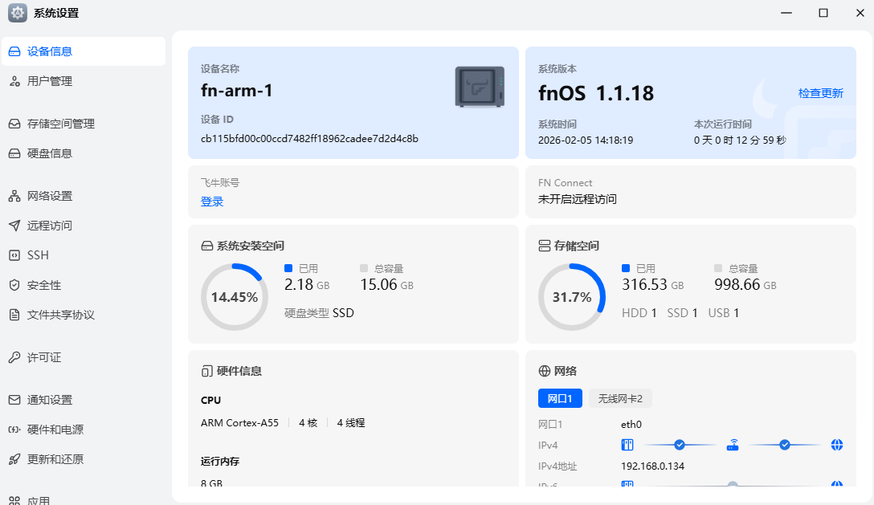Click the 硬盘类型 SSD label
Image resolution: width=874 pixels, height=505 pixels.
pyautogui.click(x=319, y=313)
